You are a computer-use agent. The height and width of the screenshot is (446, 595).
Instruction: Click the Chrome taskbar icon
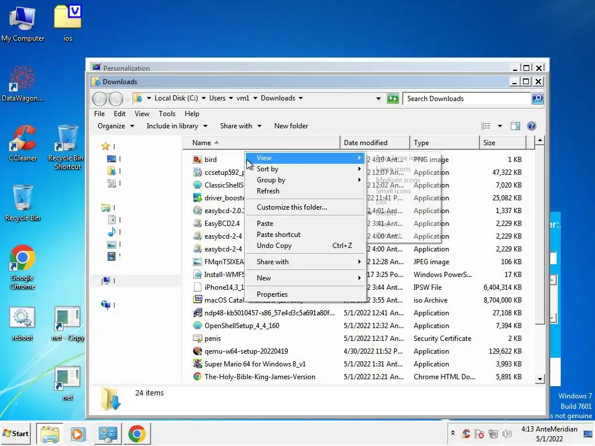(137, 433)
